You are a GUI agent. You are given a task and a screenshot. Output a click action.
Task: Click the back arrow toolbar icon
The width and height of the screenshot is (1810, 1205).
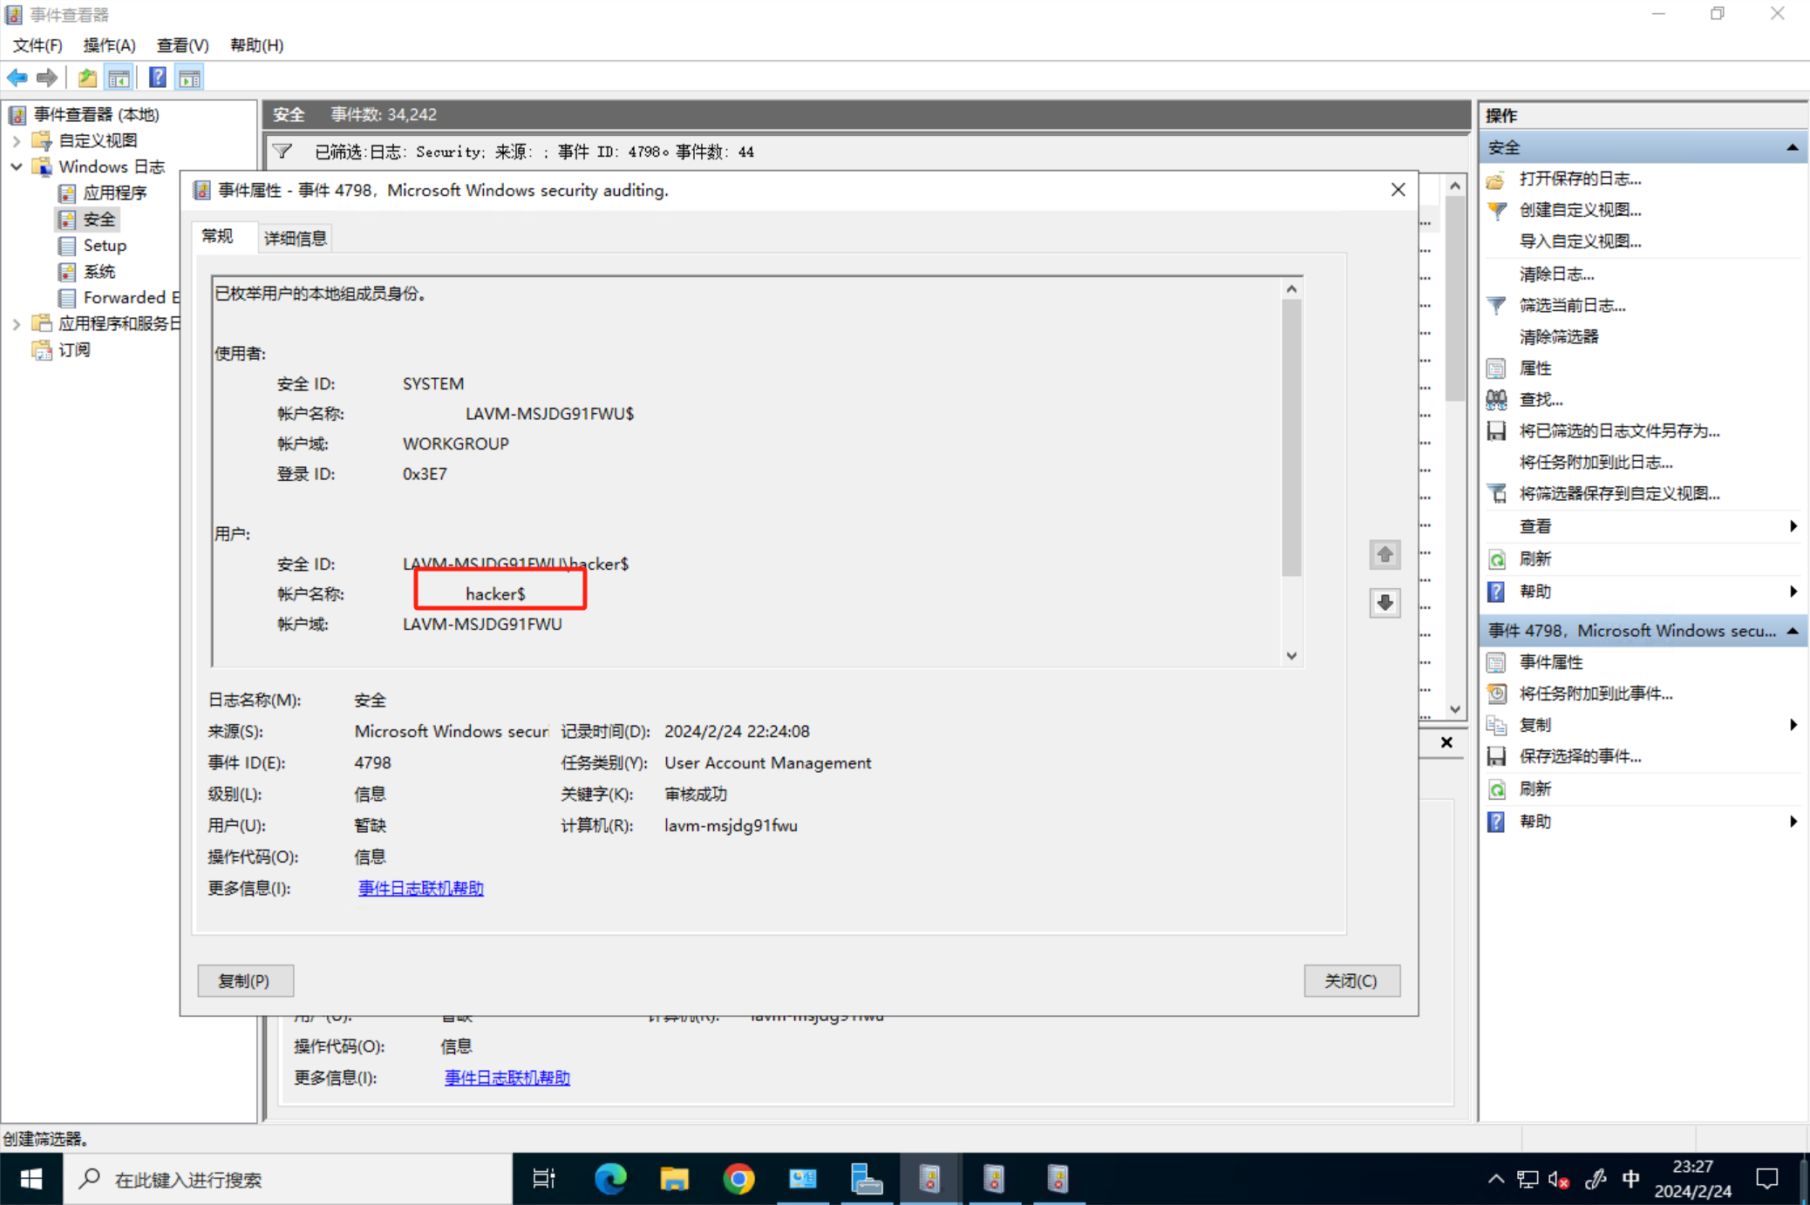click(17, 78)
